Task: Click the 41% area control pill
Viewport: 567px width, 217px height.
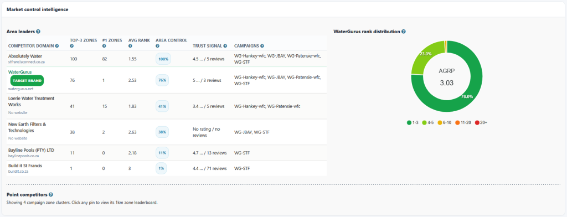Action: click(162, 106)
